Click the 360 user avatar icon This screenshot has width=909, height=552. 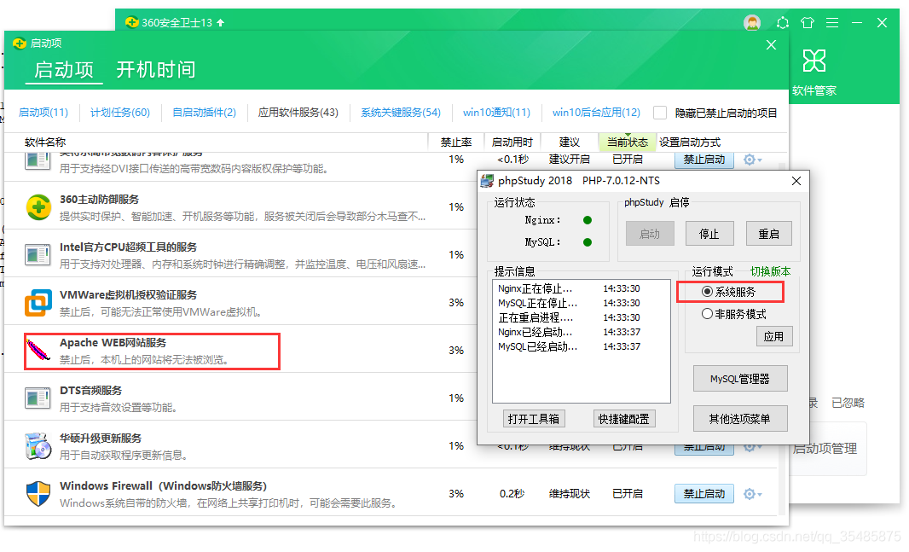pyautogui.click(x=752, y=23)
